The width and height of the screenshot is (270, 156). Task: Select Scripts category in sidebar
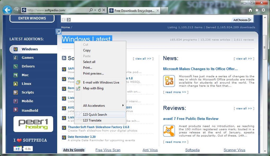(x=28, y=92)
